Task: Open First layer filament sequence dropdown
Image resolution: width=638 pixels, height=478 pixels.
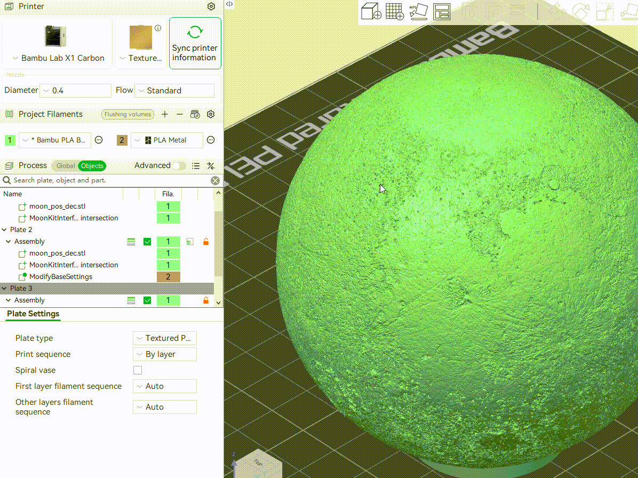Action: point(165,386)
